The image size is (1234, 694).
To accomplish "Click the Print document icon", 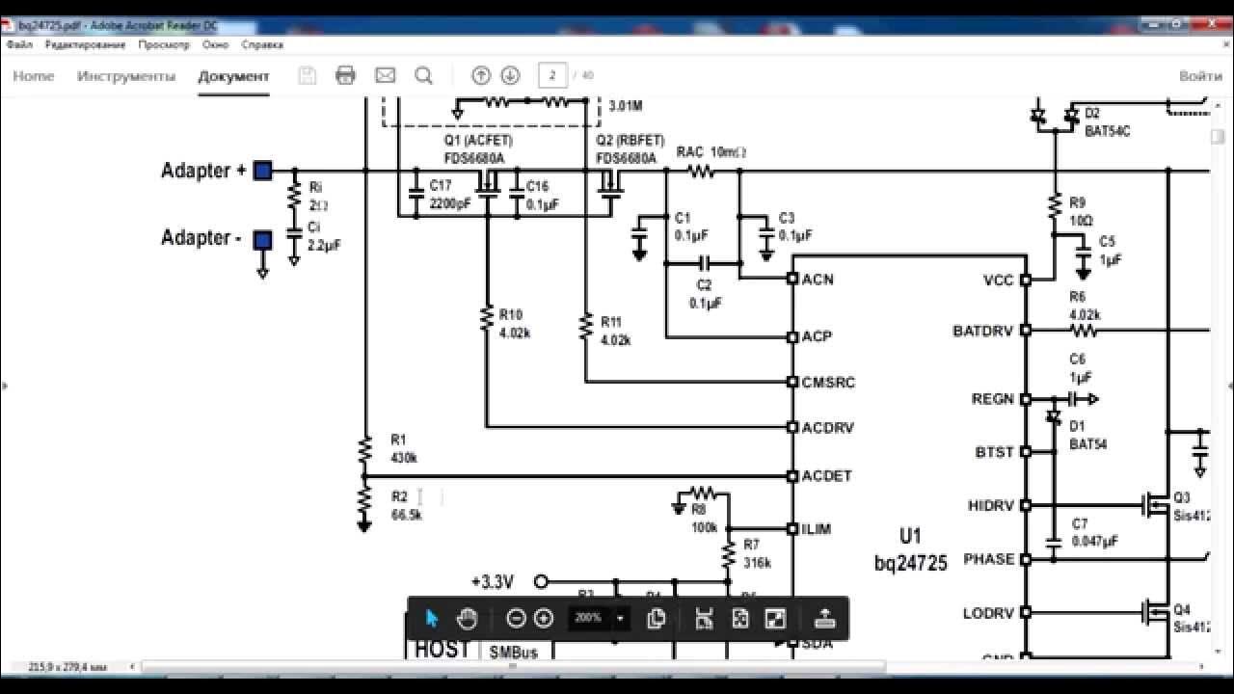I will [345, 75].
